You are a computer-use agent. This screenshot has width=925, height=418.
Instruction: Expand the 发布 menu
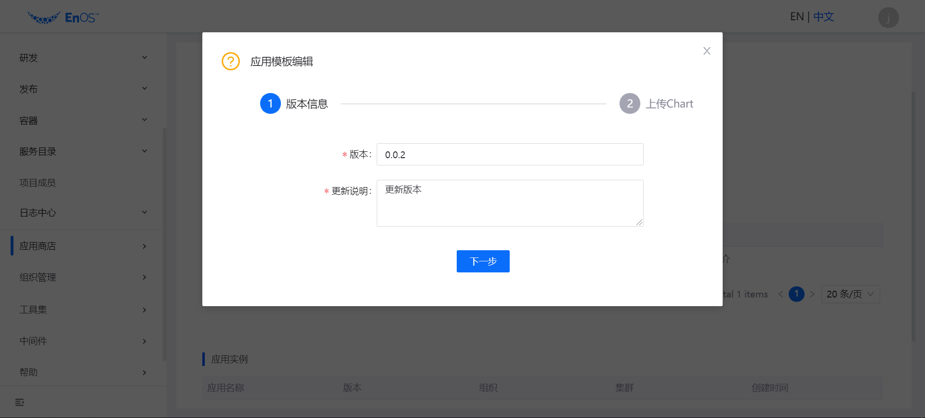point(83,89)
